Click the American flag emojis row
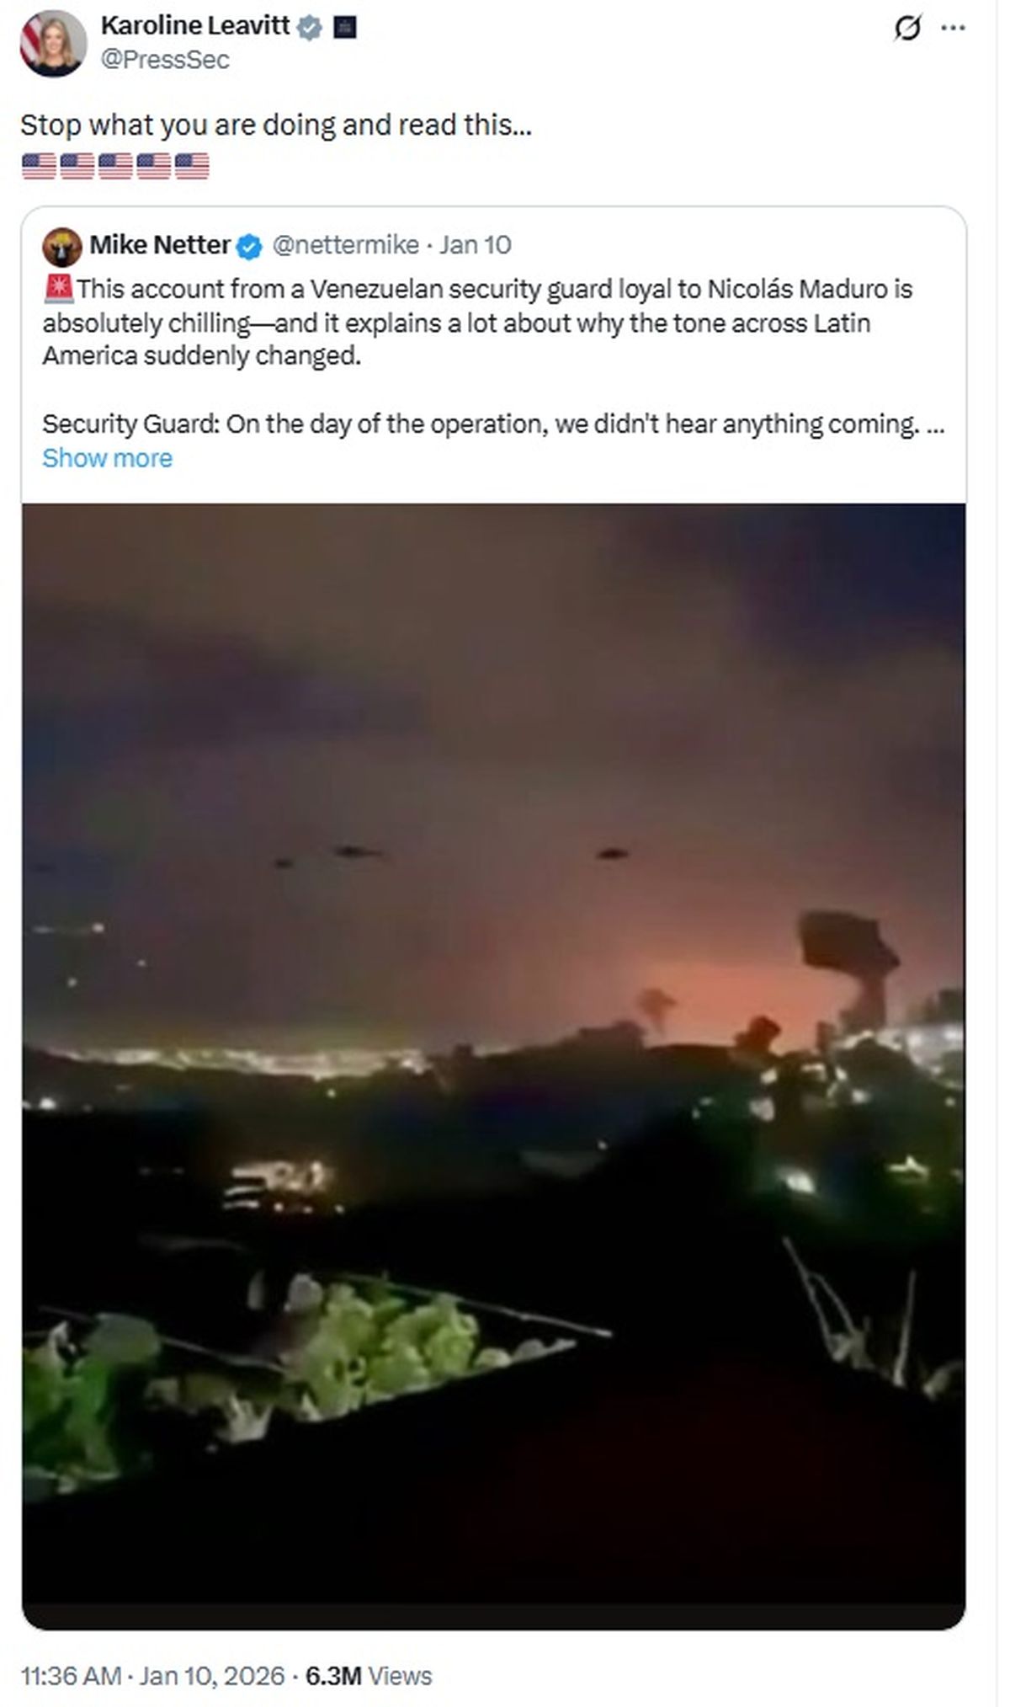1010x1707 pixels. click(x=115, y=166)
